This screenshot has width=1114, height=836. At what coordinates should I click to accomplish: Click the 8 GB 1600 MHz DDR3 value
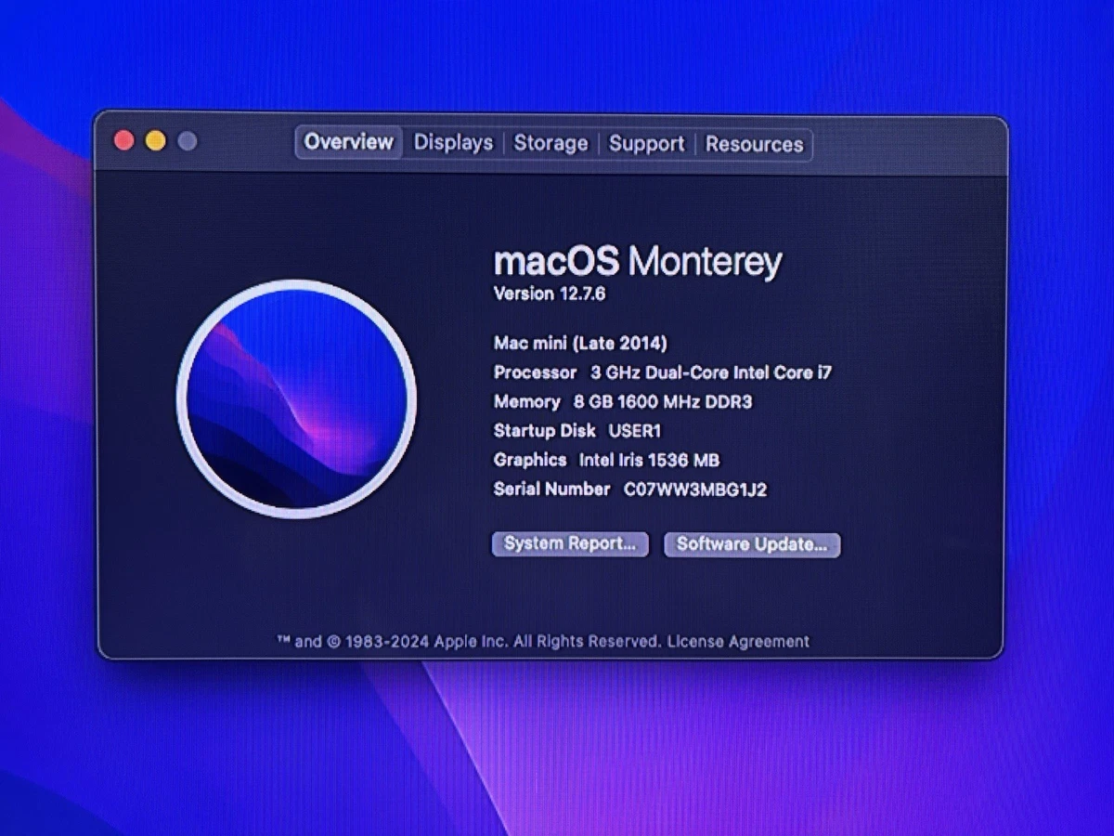[663, 402]
